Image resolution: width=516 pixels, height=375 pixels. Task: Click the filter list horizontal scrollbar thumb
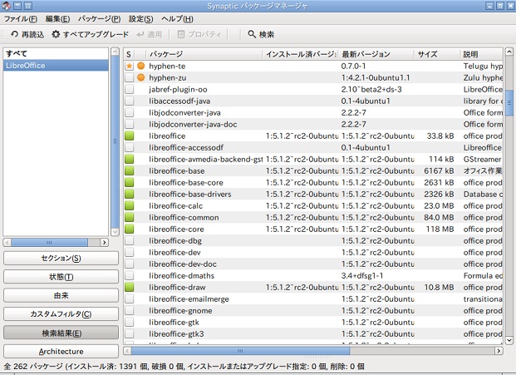coord(49,242)
